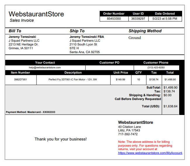
Task: Click the Unit Price column header
Action: 121,73
